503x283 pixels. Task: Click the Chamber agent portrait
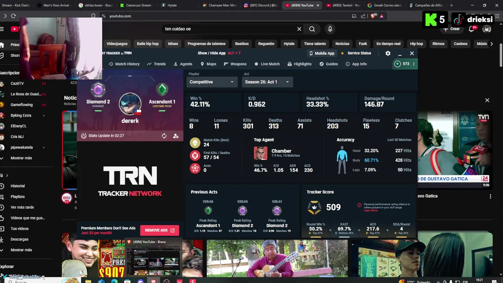[260, 153]
